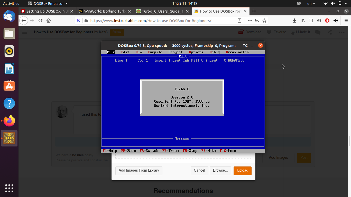Bookmark this page with star icon

click(264, 21)
